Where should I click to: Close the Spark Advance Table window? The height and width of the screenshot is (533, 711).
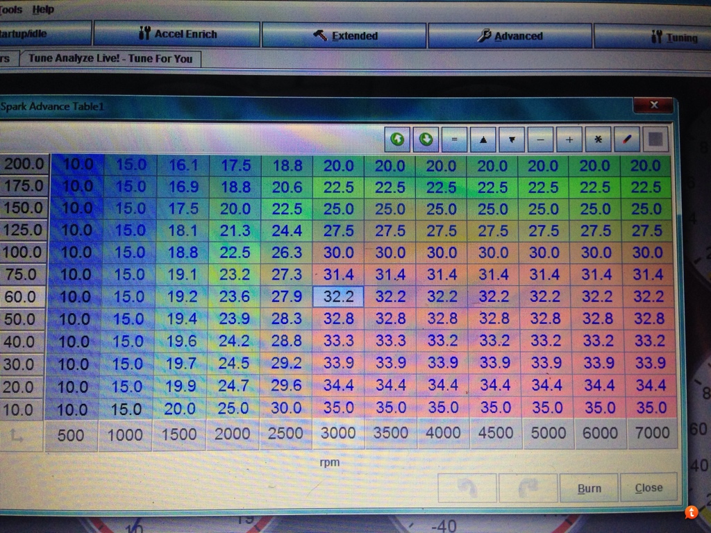pyautogui.click(x=654, y=105)
